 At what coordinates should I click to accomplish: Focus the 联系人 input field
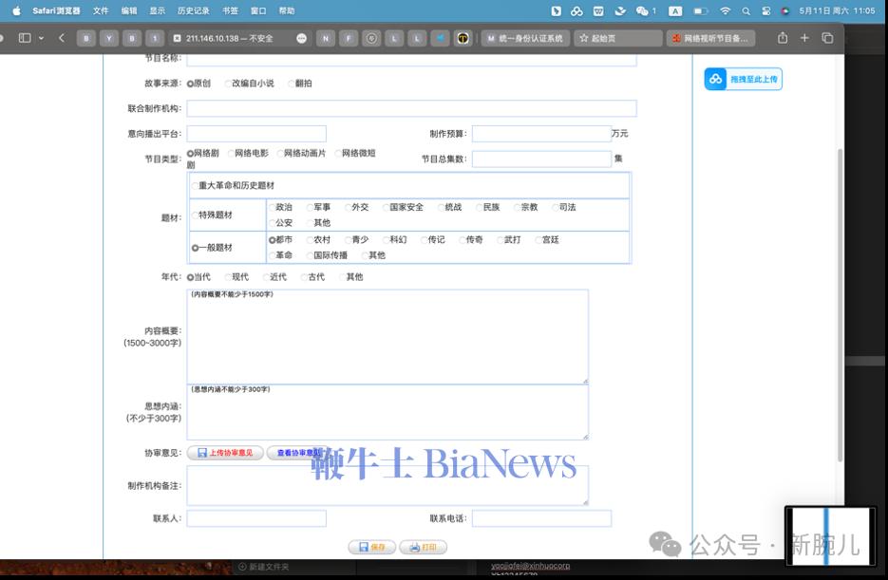(256, 518)
